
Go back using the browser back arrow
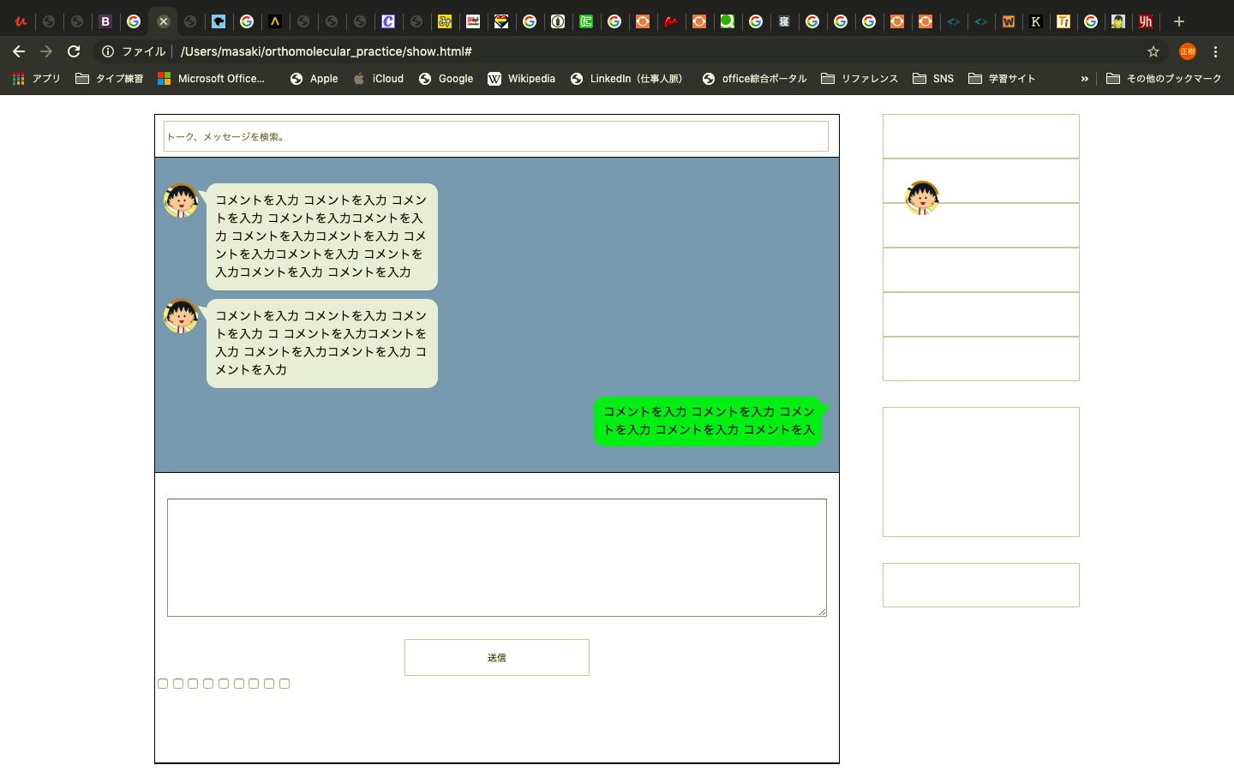pos(19,51)
